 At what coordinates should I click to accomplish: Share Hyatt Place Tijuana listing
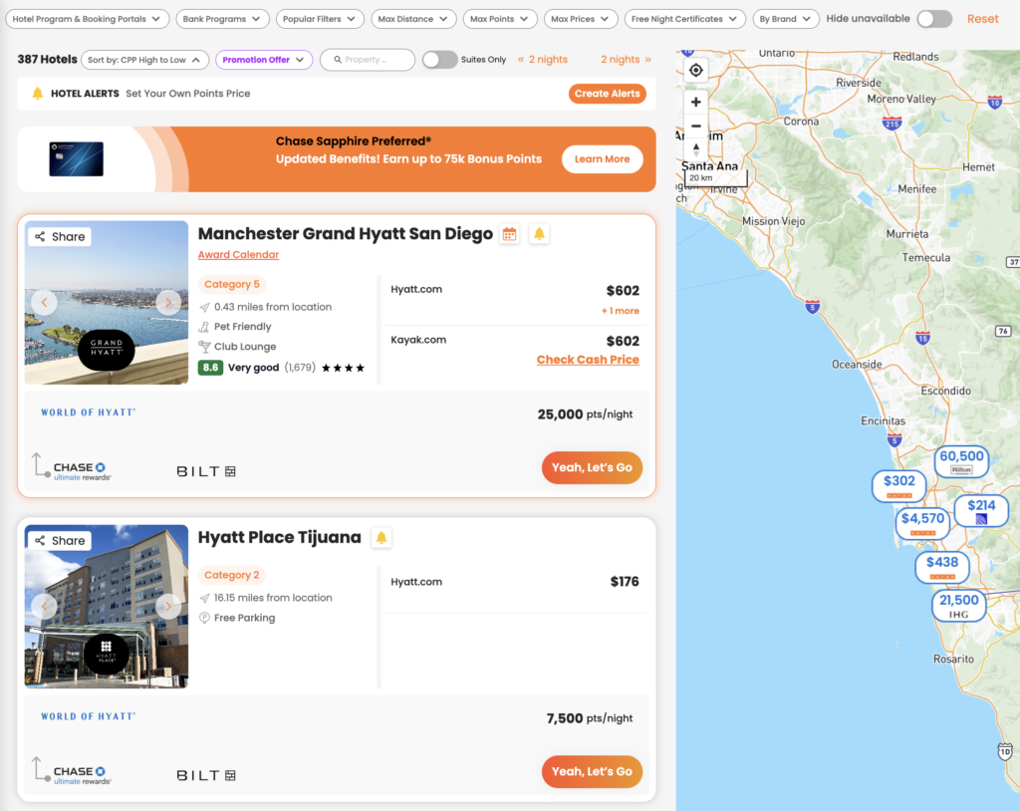point(60,540)
